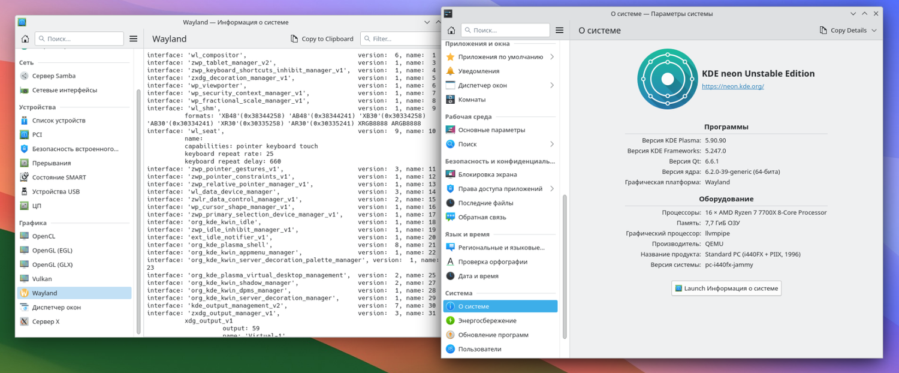Viewport: 899px width, 373px height.
Task: Open Комнаты settings
Action: pyautogui.click(x=500, y=100)
